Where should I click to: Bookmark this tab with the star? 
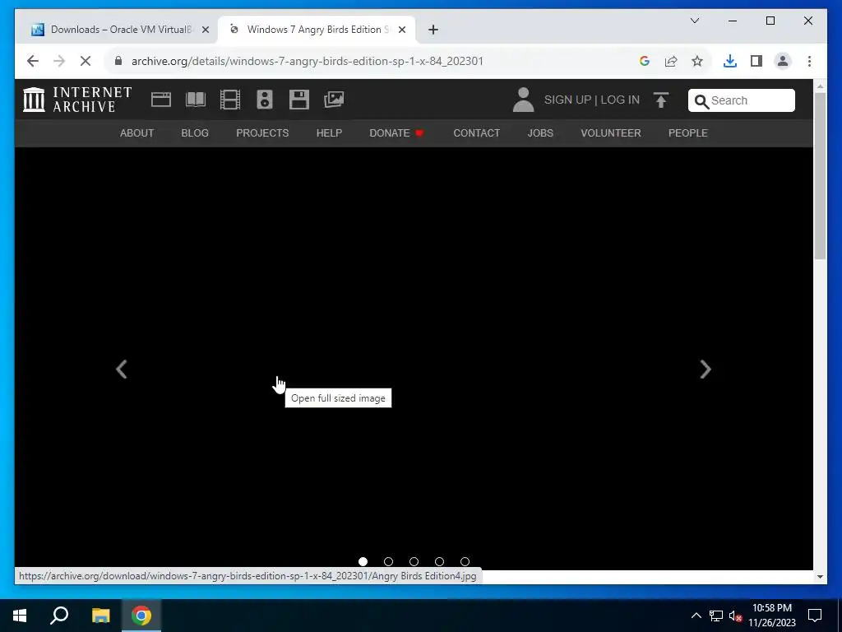coord(697,61)
